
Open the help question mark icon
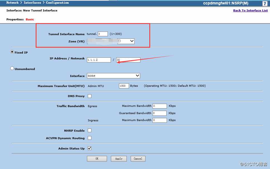[265, 3]
